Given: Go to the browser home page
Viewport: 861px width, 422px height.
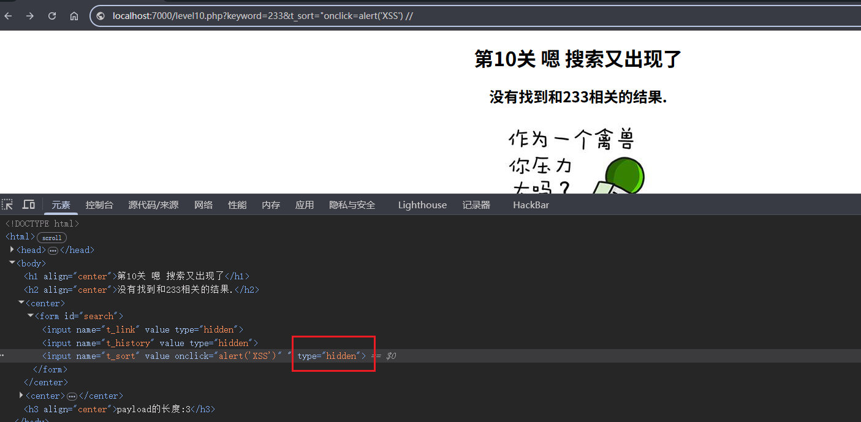Looking at the screenshot, I should point(74,16).
